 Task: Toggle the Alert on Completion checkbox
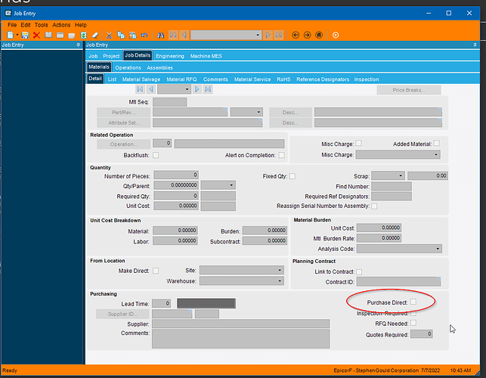click(x=281, y=155)
